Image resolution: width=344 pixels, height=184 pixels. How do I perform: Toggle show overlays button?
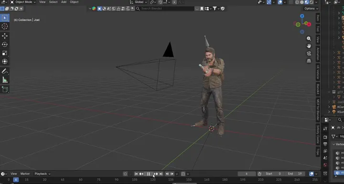pos(280,2)
